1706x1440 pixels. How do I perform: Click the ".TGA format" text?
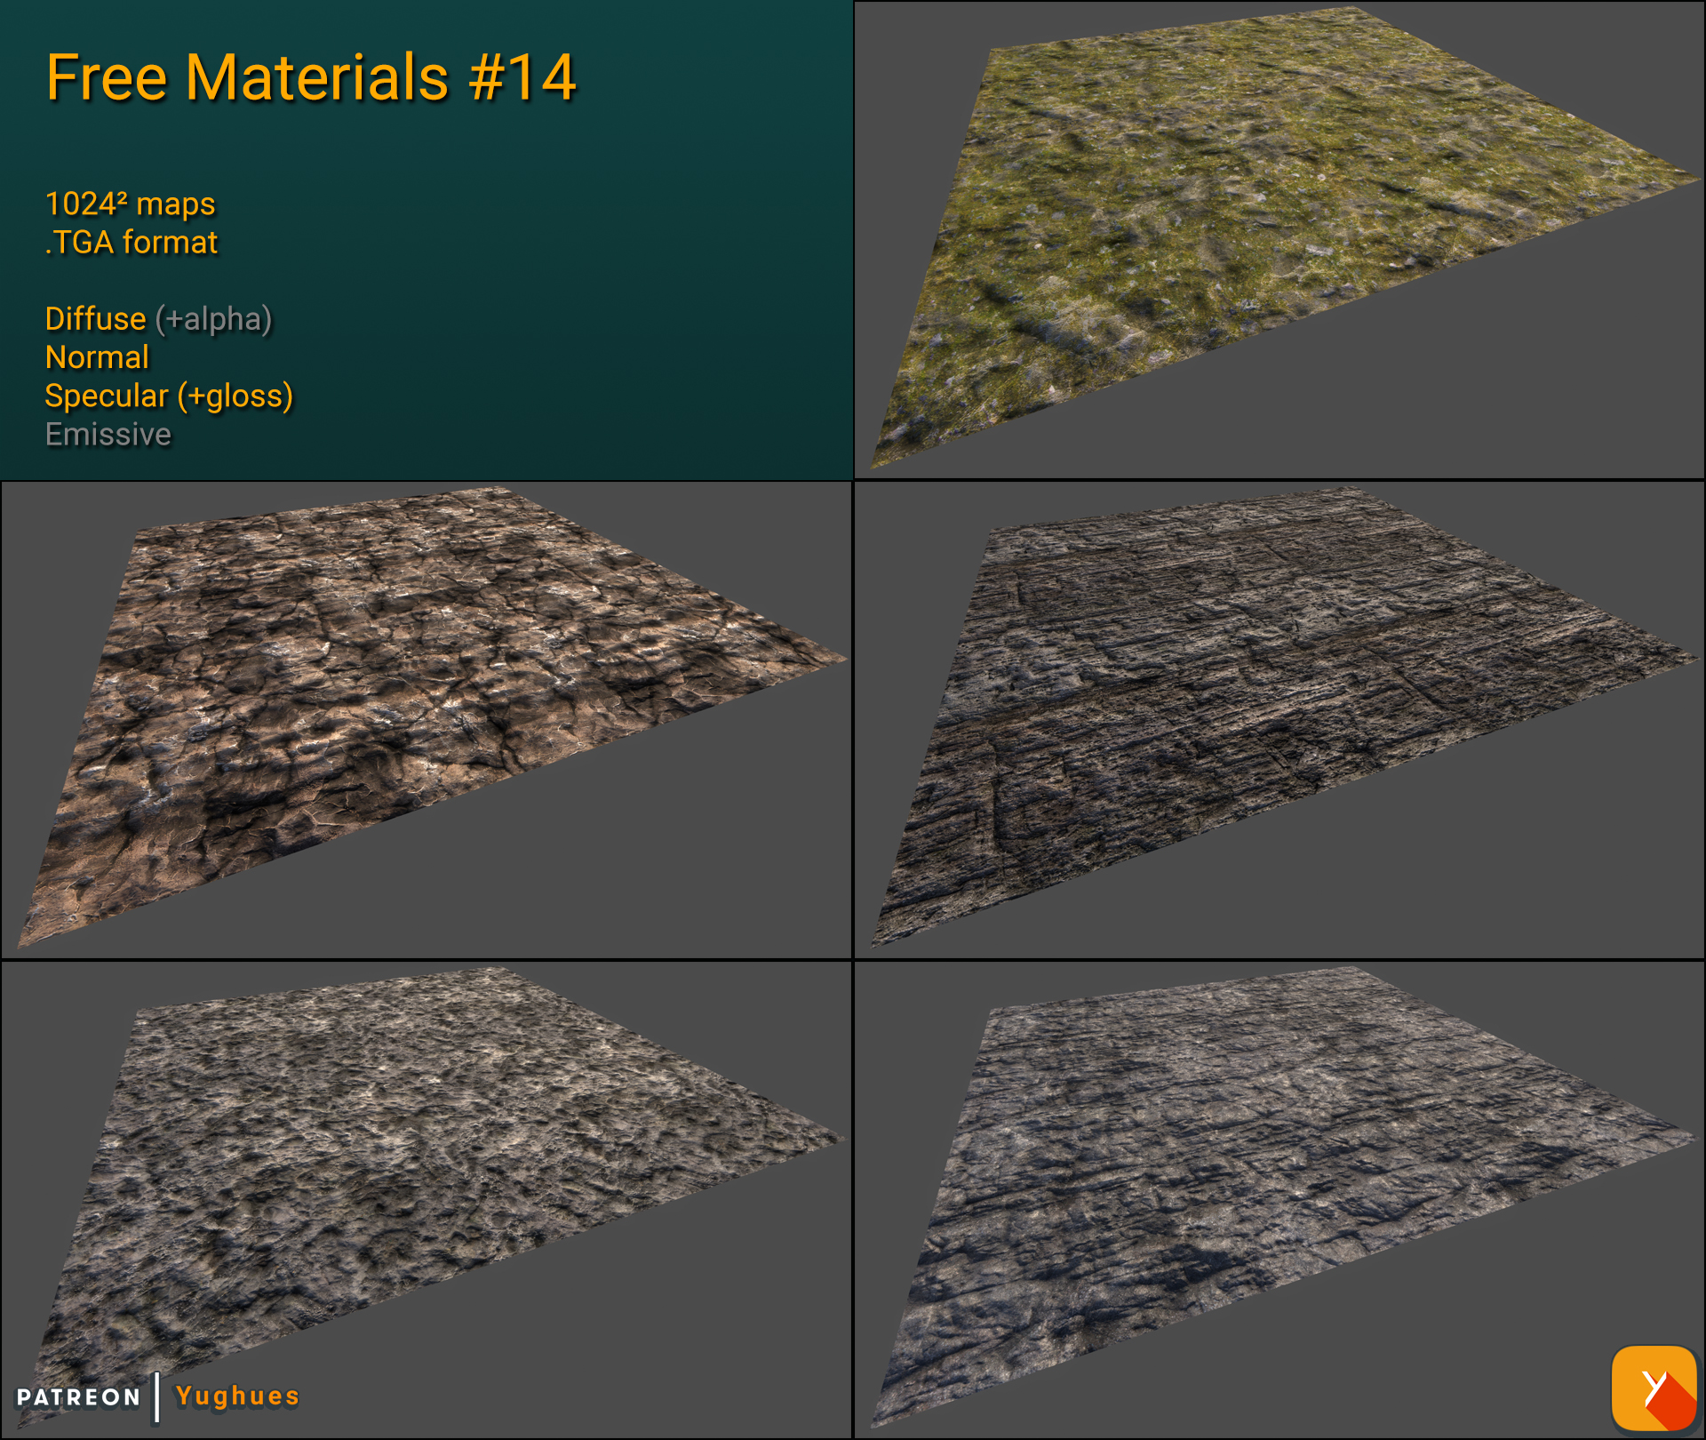click(132, 240)
